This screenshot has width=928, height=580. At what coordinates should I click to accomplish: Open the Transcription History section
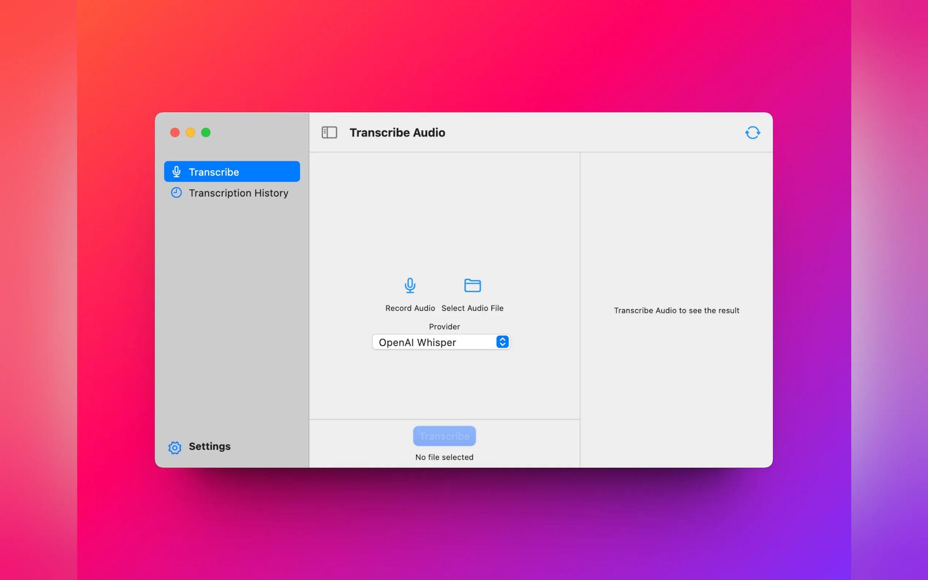point(238,193)
